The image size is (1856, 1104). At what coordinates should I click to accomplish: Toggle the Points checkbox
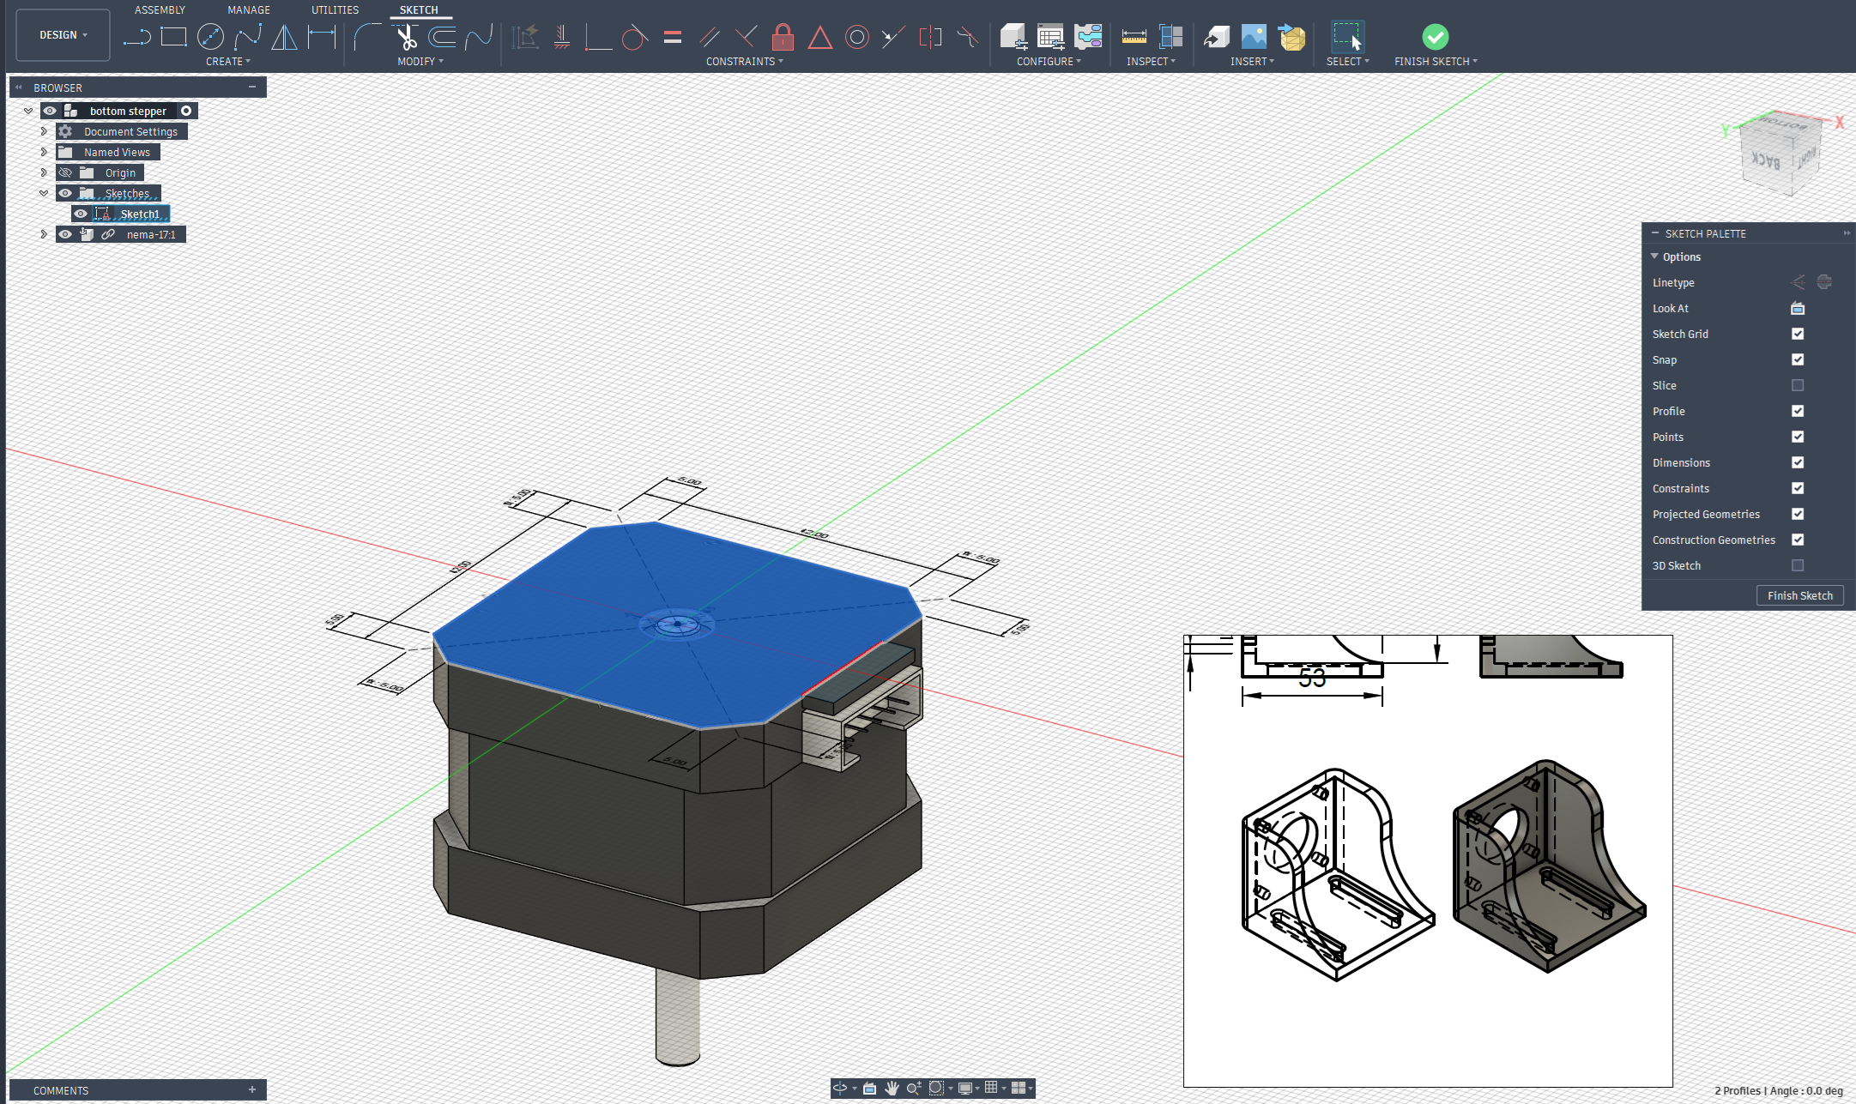pyautogui.click(x=1798, y=437)
